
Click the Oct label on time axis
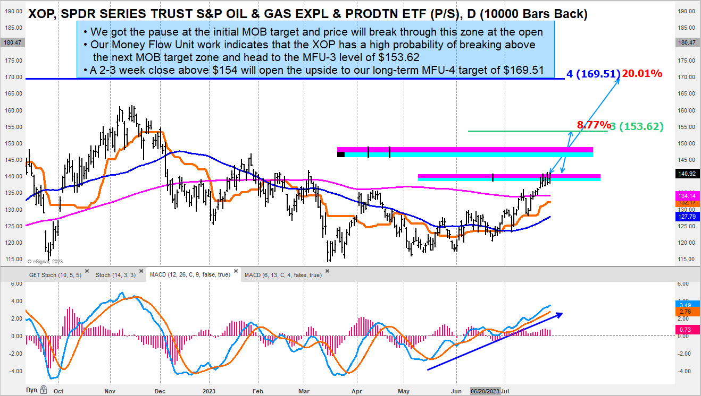point(59,391)
